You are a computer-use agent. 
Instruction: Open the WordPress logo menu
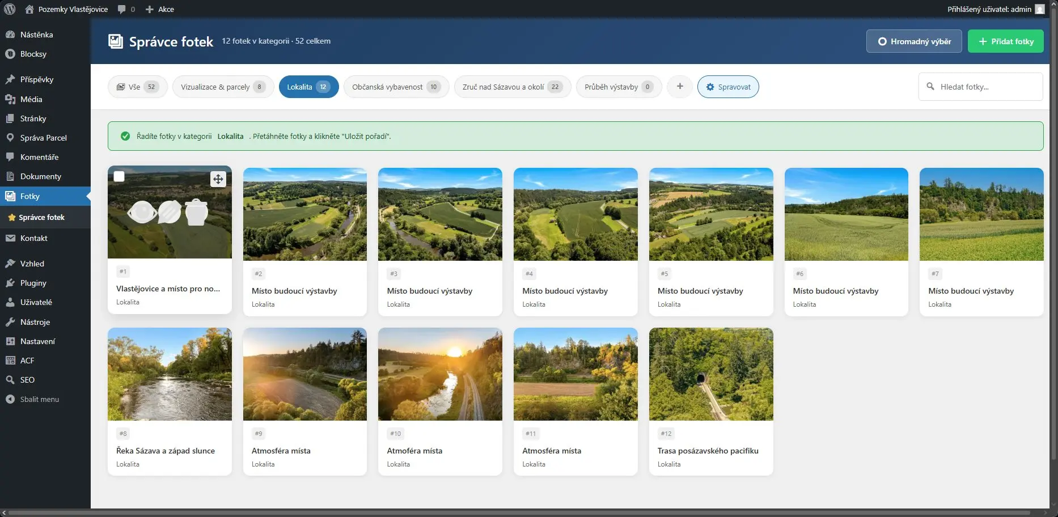10,9
